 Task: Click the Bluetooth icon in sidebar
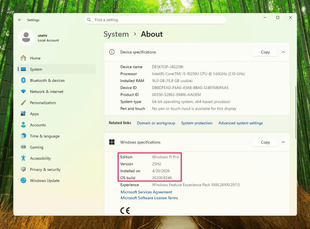23,80
